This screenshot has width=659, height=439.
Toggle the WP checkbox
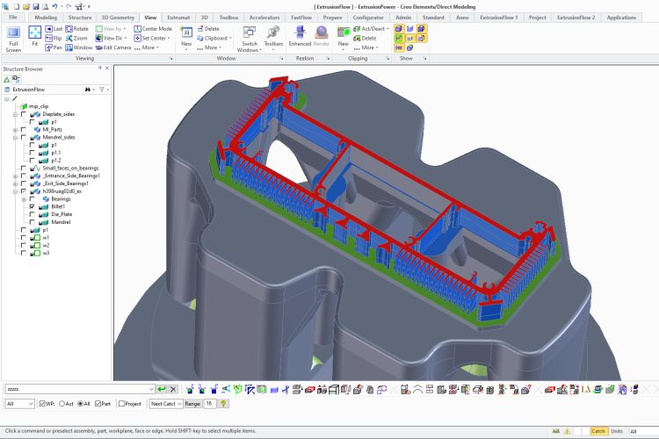(42, 404)
